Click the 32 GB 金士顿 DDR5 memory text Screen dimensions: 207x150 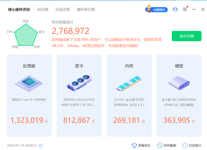tap(129, 102)
